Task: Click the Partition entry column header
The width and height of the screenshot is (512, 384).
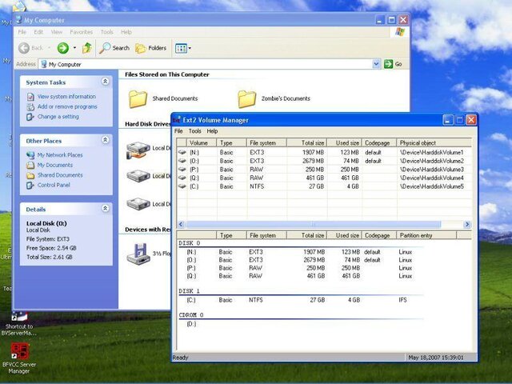Action: 426,235
